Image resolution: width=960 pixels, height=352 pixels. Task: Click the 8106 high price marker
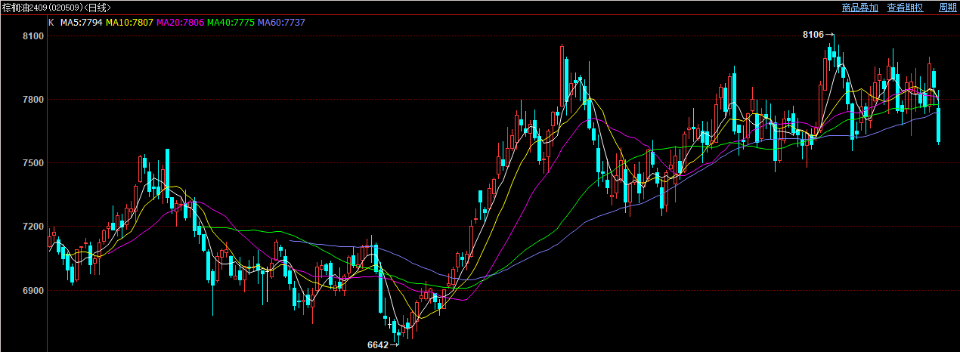coord(813,35)
